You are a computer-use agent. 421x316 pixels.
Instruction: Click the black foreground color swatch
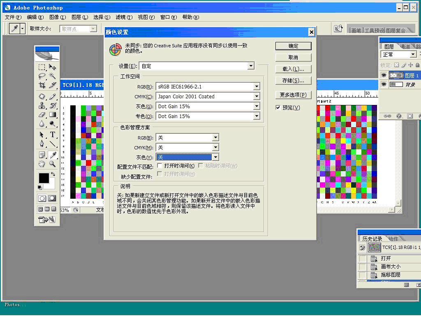click(x=44, y=178)
